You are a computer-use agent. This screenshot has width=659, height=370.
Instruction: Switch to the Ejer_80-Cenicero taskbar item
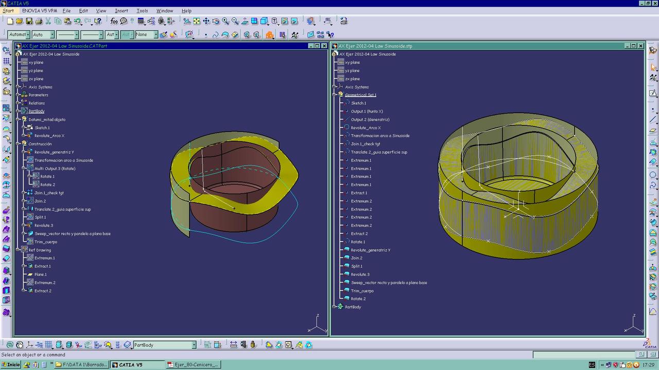pyautogui.click(x=193, y=365)
